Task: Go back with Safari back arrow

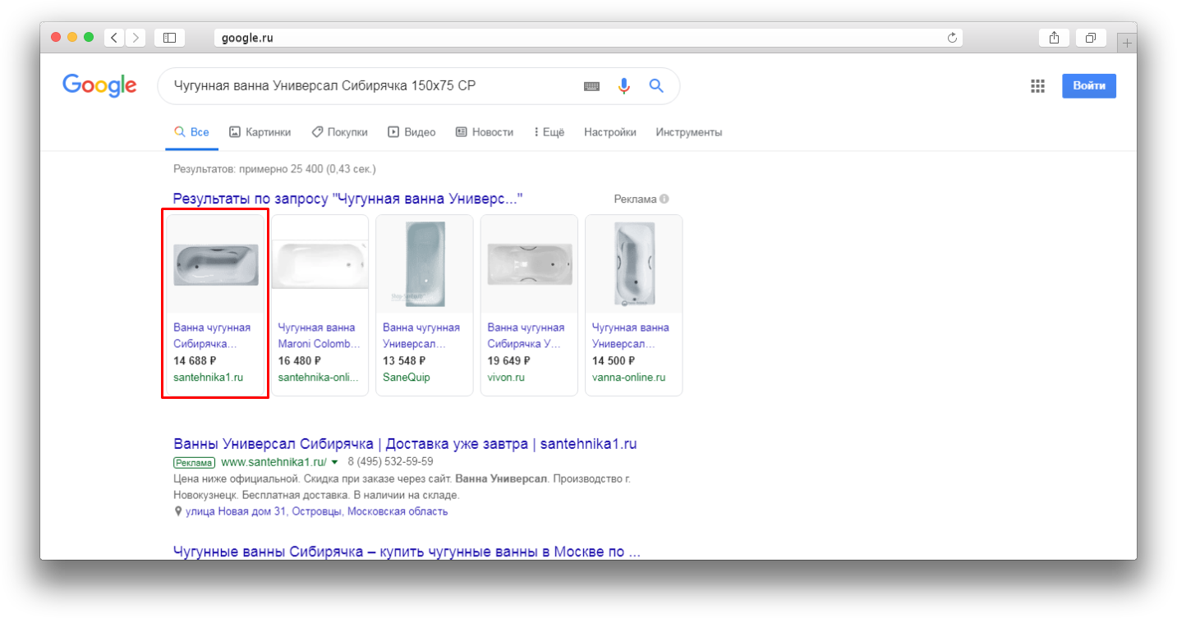Action: (x=114, y=38)
